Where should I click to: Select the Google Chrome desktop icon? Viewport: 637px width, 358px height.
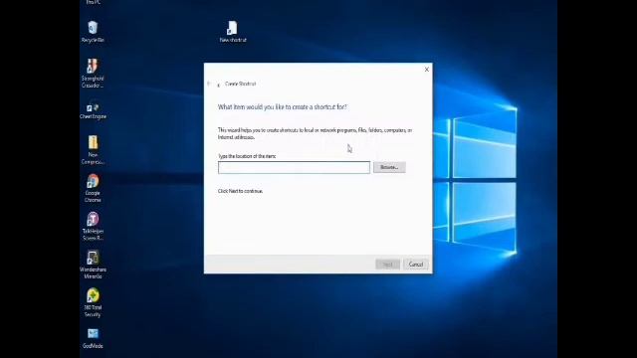coord(93,188)
